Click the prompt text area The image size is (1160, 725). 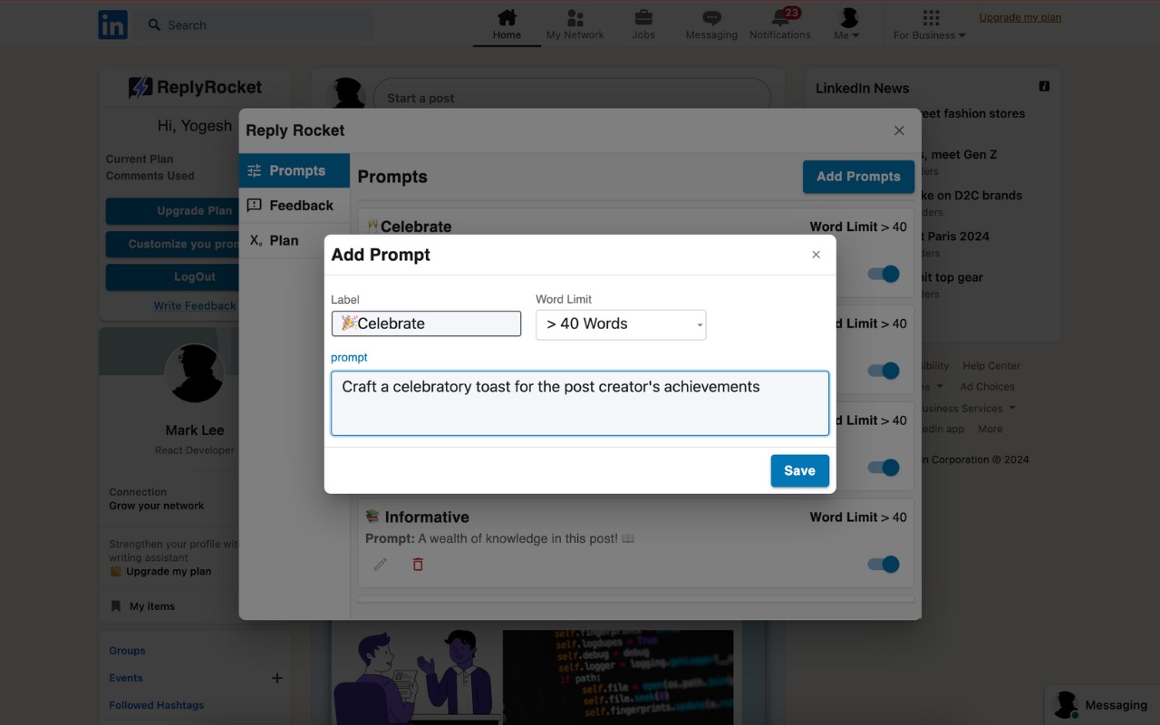pyautogui.click(x=580, y=403)
